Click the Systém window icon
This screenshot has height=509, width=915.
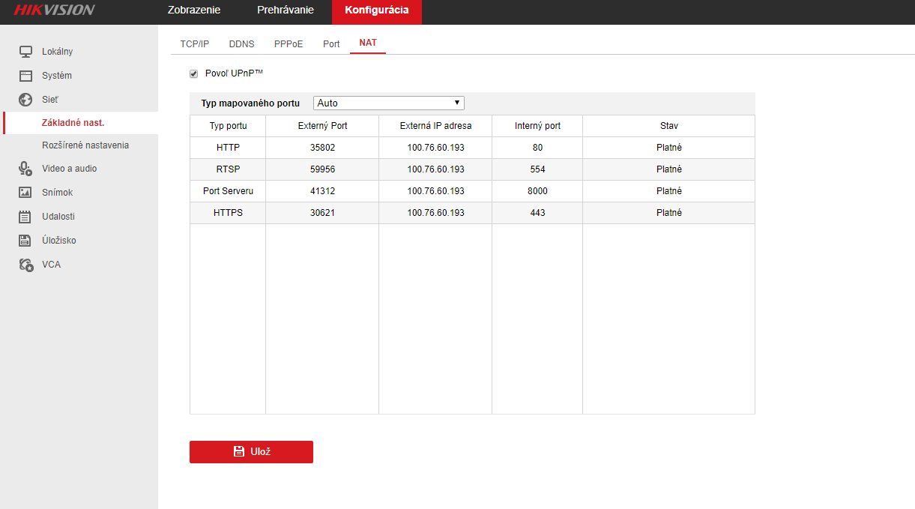pyautogui.click(x=26, y=76)
